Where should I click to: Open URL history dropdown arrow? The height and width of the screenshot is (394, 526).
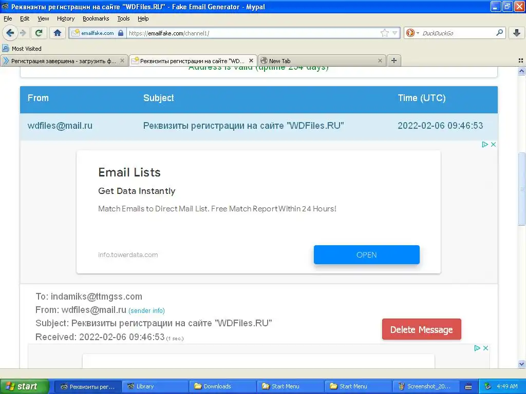pyautogui.click(x=395, y=33)
